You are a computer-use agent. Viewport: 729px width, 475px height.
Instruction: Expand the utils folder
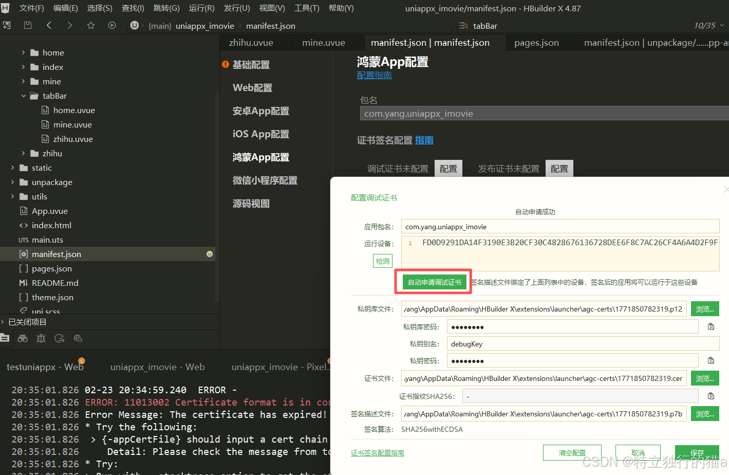pyautogui.click(x=12, y=196)
